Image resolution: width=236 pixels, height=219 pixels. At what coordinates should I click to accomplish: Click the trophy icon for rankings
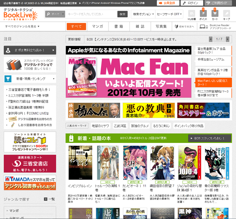[8, 79]
